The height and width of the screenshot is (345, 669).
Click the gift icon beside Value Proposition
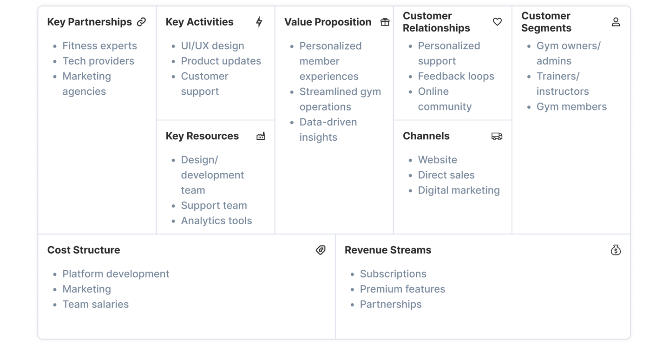coord(385,22)
